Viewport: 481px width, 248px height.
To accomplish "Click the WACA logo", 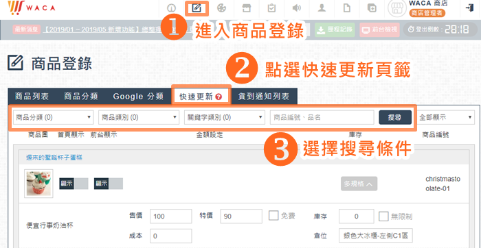I will coord(32,8).
